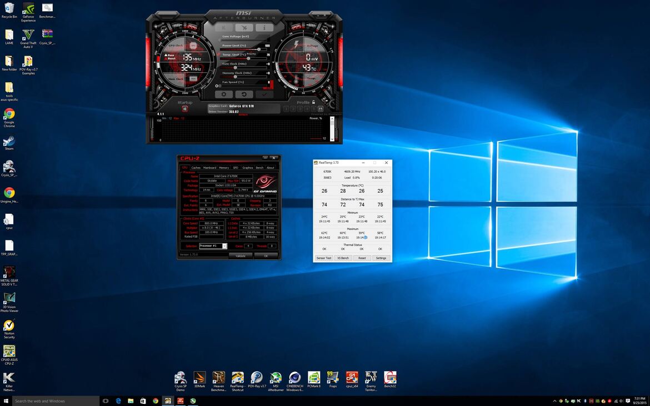Screen dimensions: 650x406
Task: Open the cpuz_x64 desktop shortcut
Action: (352, 379)
